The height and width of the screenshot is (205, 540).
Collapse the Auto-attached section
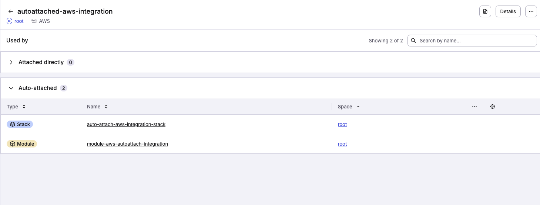(11, 88)
